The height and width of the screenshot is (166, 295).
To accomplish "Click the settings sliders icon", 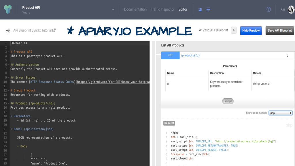I will pyautogui.click(x=208, y=10).
